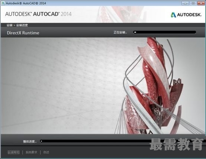
Task: Open the 安装帮助 installation help link
Action: point(13,152)
